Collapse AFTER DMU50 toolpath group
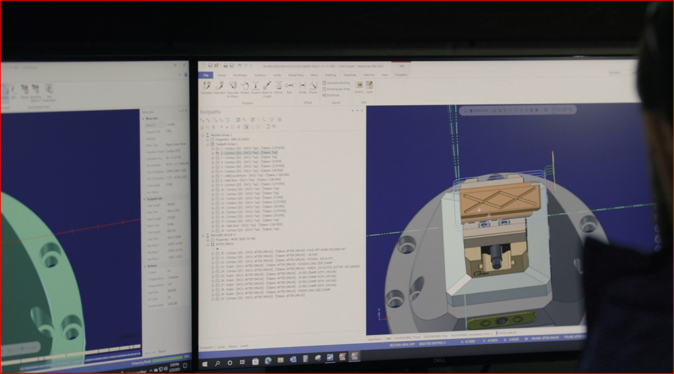674x374 pixels. pyautogui.click(x=207, y=245)
